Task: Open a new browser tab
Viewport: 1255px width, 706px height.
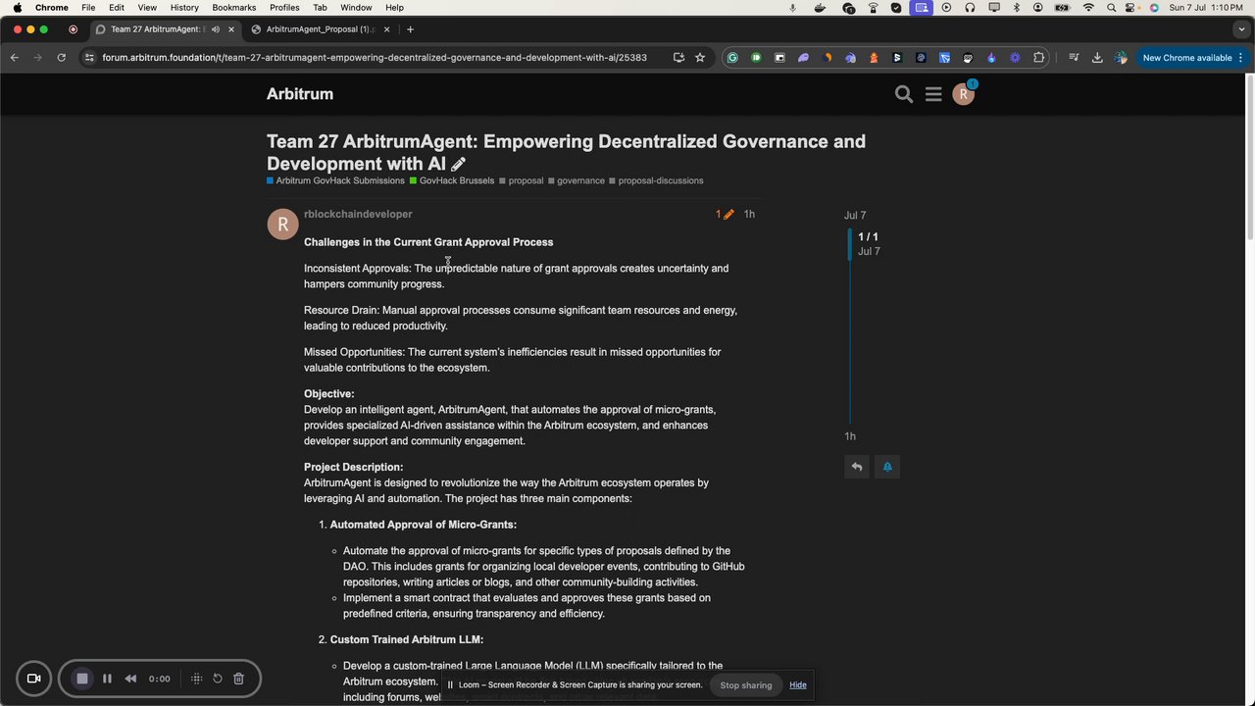Action: pyautogui.click(x=410, y=29)
